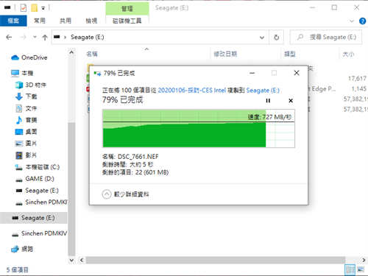Sort files by Name column header
The width and height of the screenshot is (368, 276).
(x=92, y=54)
